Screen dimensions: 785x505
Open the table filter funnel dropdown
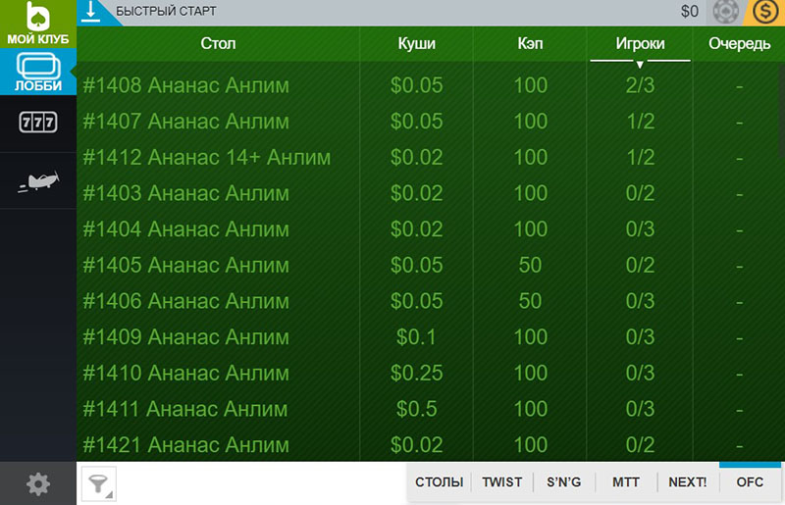click(99, 483)
